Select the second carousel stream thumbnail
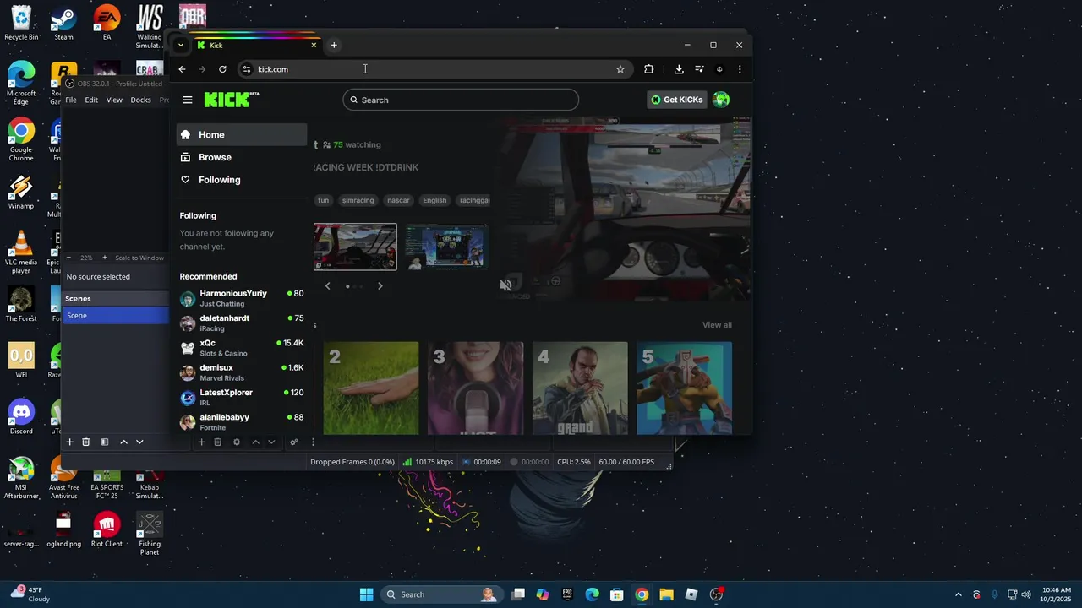1082x608 pixels. pyautogui.click(x=446, y=247)
